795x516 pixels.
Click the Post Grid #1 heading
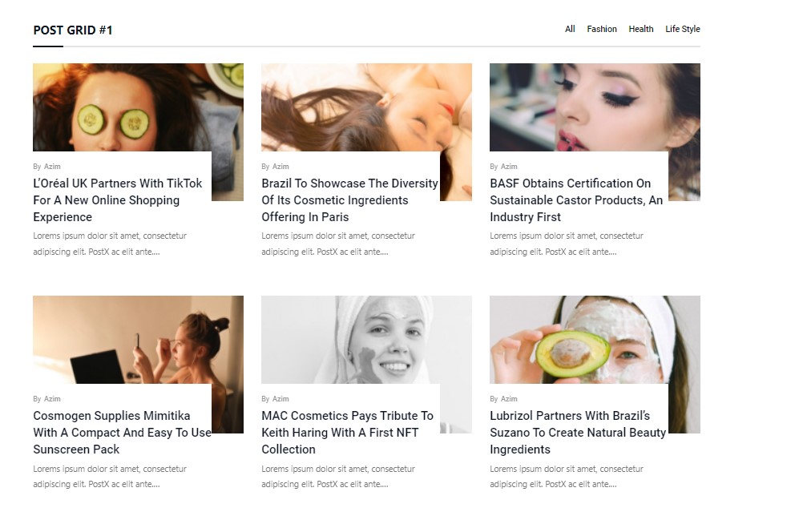coord(73,30)
